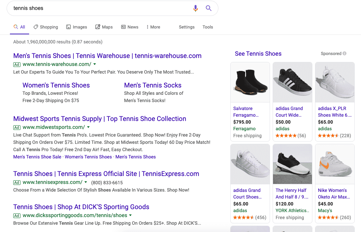The height and width of the screenshot is (232, 361).
Task: Open the Maps tab
Action: pos(104,27)
